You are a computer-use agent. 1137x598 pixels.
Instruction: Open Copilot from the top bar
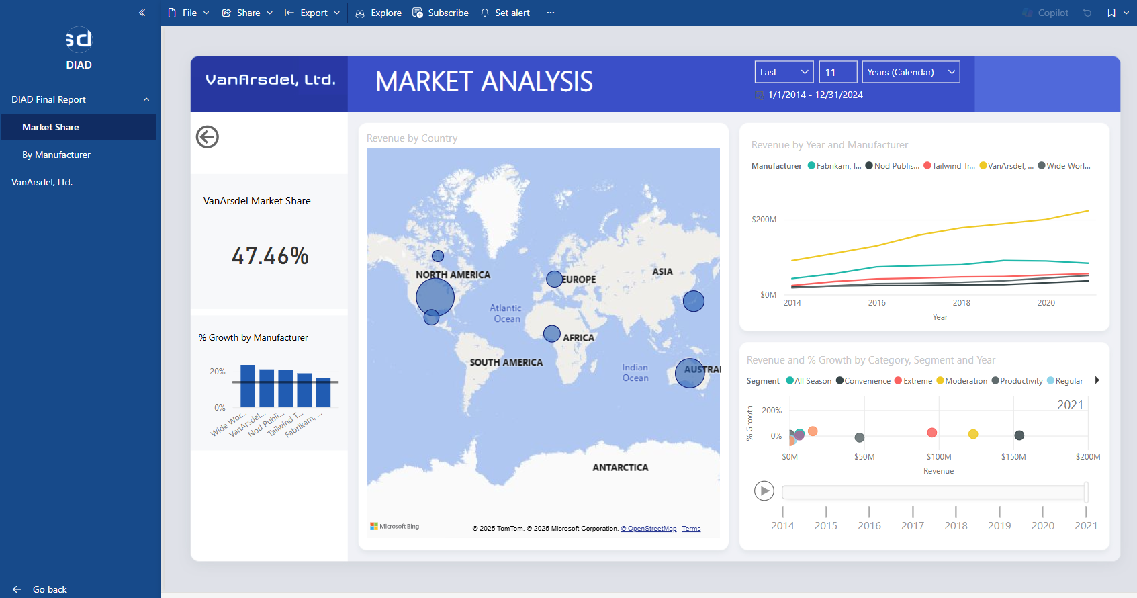click(1046, 13)
